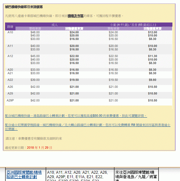Click the A29 route label

pyautogui.click(x=10, y=94)
